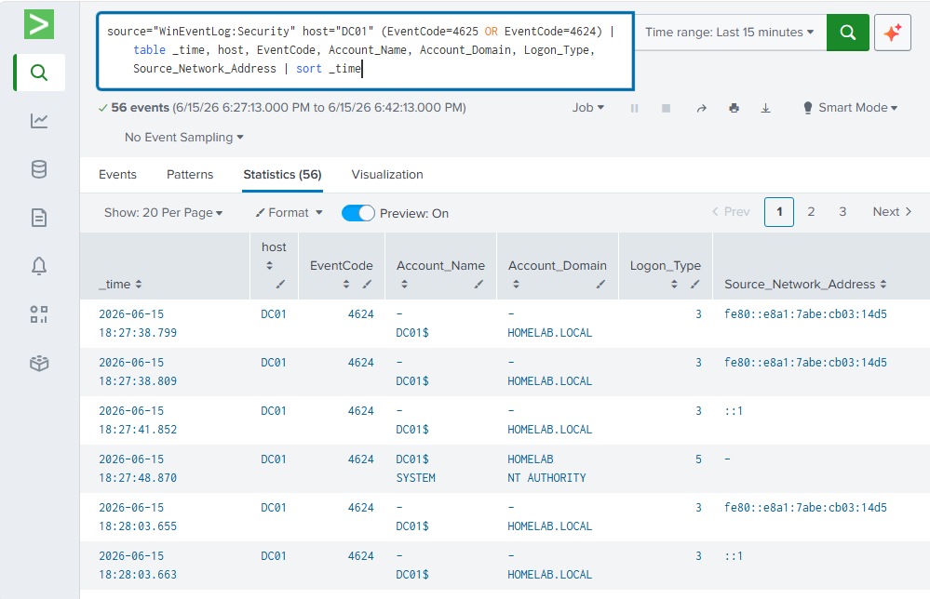Viewport: 930px width, 599px height.
Task: Open the AI assistant sparkle icon
Action: (x=892, y=33)
